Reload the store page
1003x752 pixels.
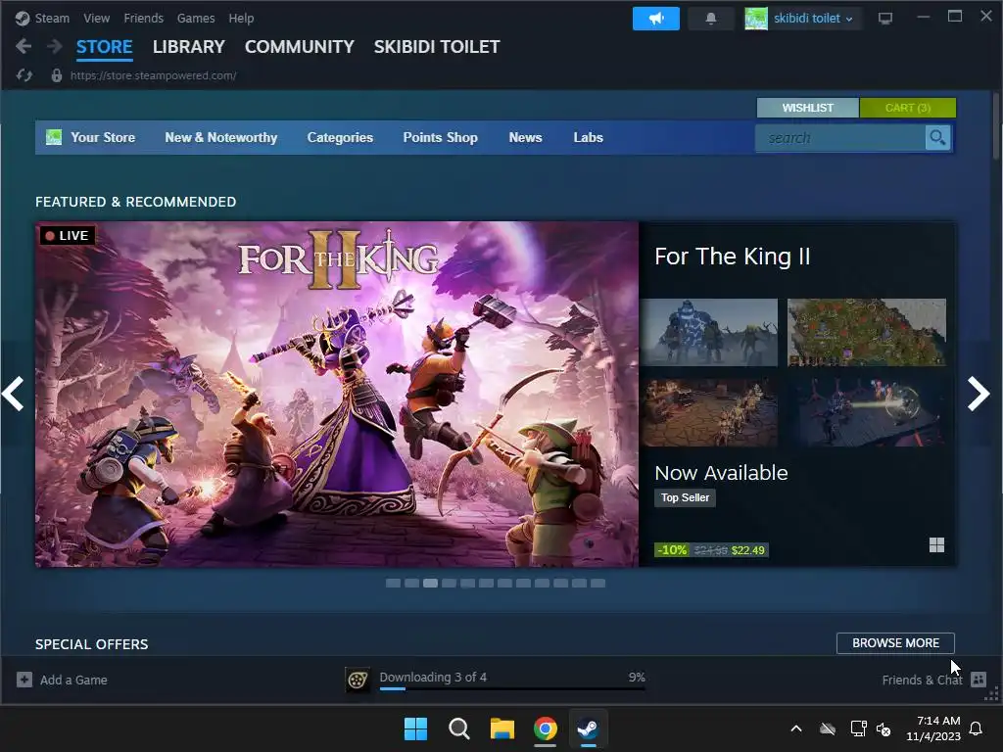[x=24, y=75]
